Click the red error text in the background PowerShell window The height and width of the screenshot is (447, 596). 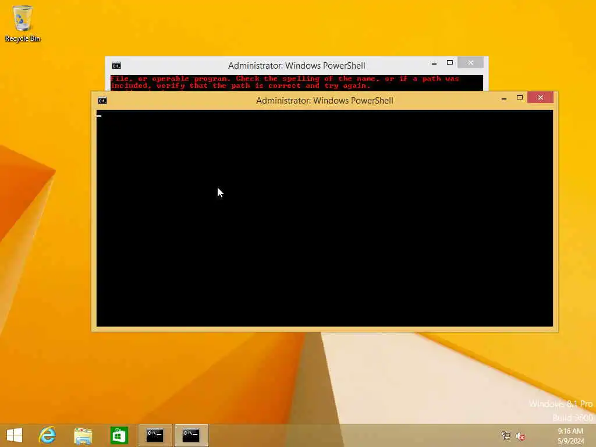pyautogui.click(x=285, y=82)
